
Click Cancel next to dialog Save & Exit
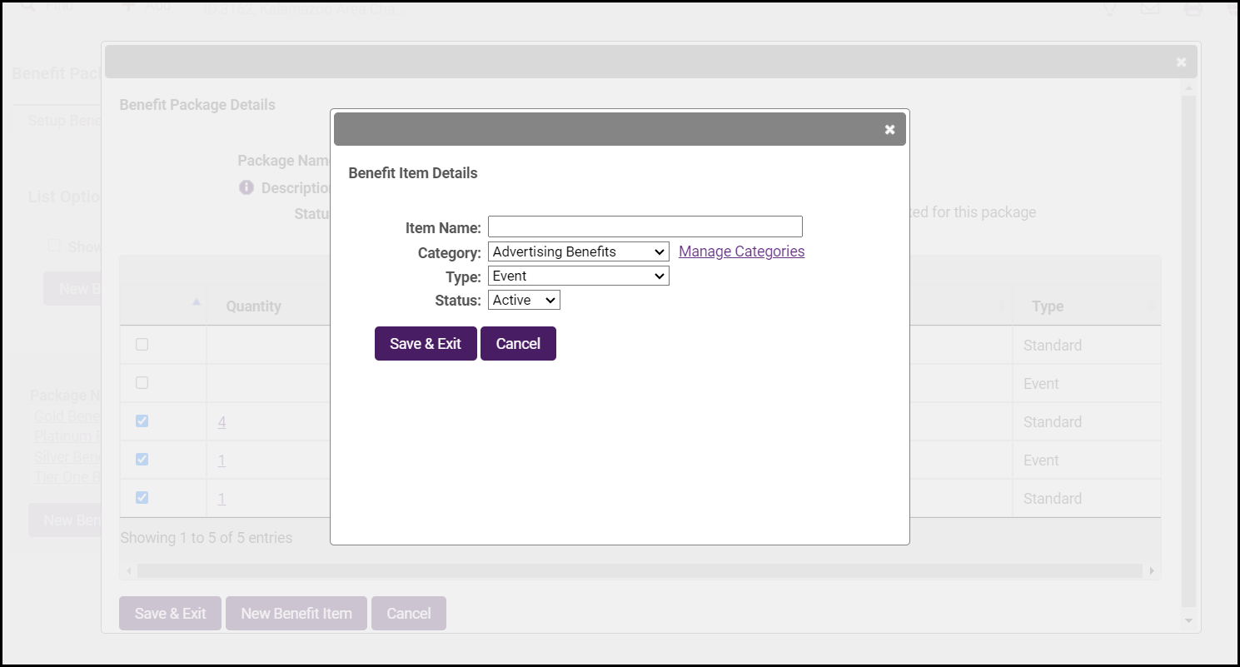[518, 344]
